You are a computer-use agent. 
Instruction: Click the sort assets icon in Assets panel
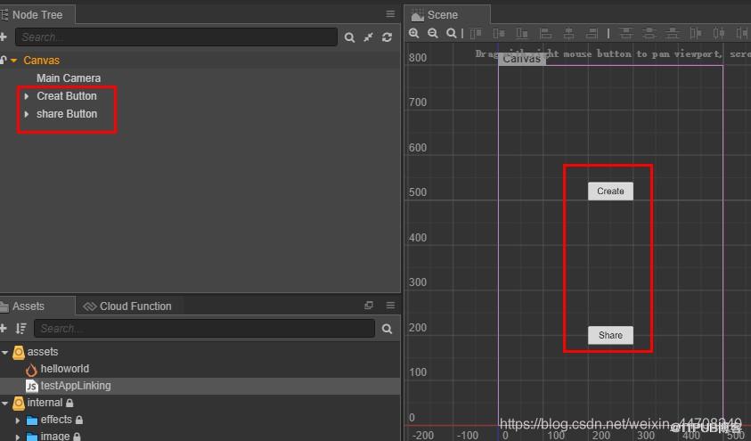point(20,329)
